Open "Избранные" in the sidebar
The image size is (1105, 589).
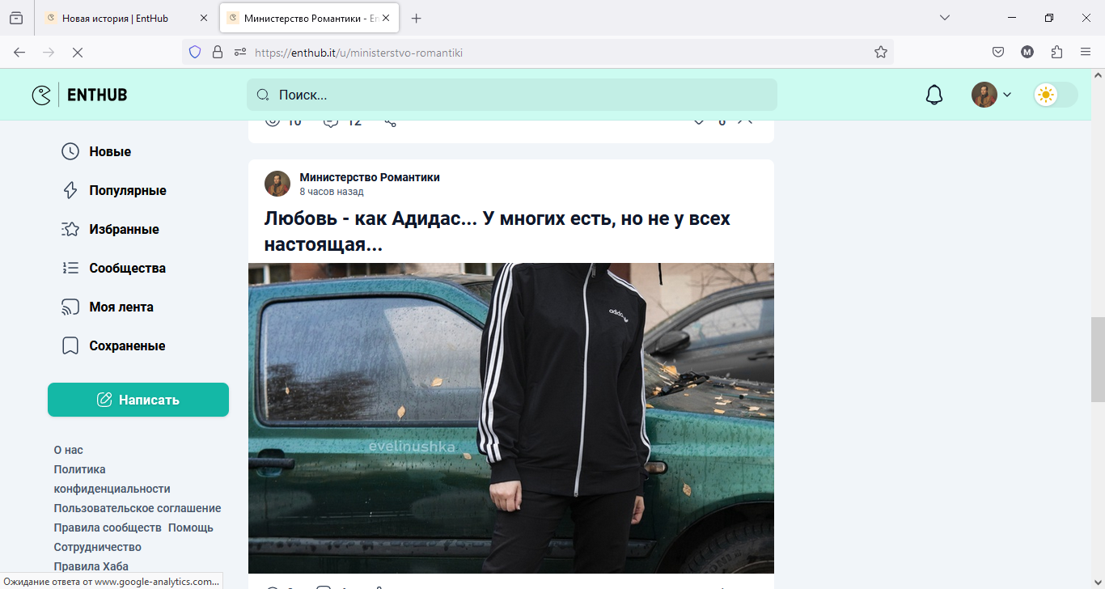point(124,229)
